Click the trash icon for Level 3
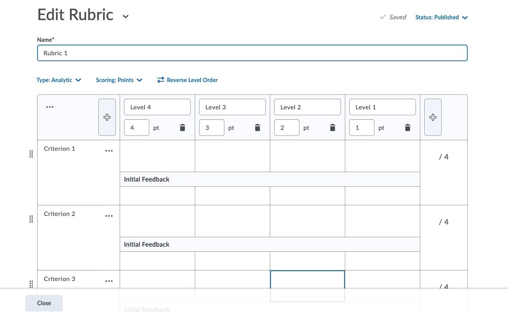Image resolution: width=508 pixels, height=315 pixels. [x=258, y=127]
